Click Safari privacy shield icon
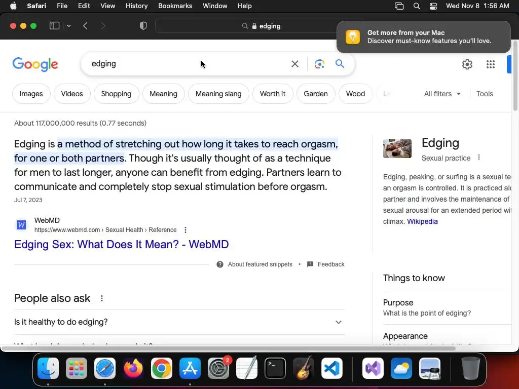This screenshot has width=519, height=389. [x=143, y=26]
